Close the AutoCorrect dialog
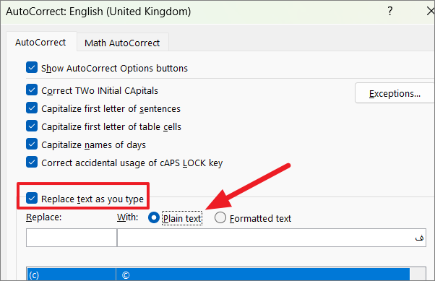435x281 pixels. pos(431,12)
